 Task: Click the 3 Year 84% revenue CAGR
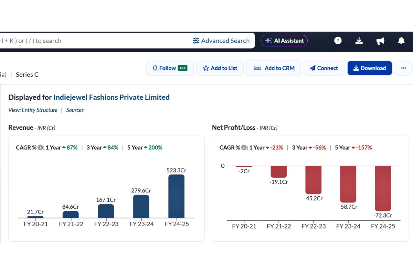point(102,147)
